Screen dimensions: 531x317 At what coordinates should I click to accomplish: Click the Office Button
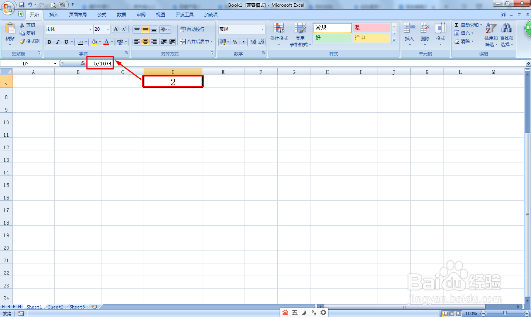(x=8, y=8)
